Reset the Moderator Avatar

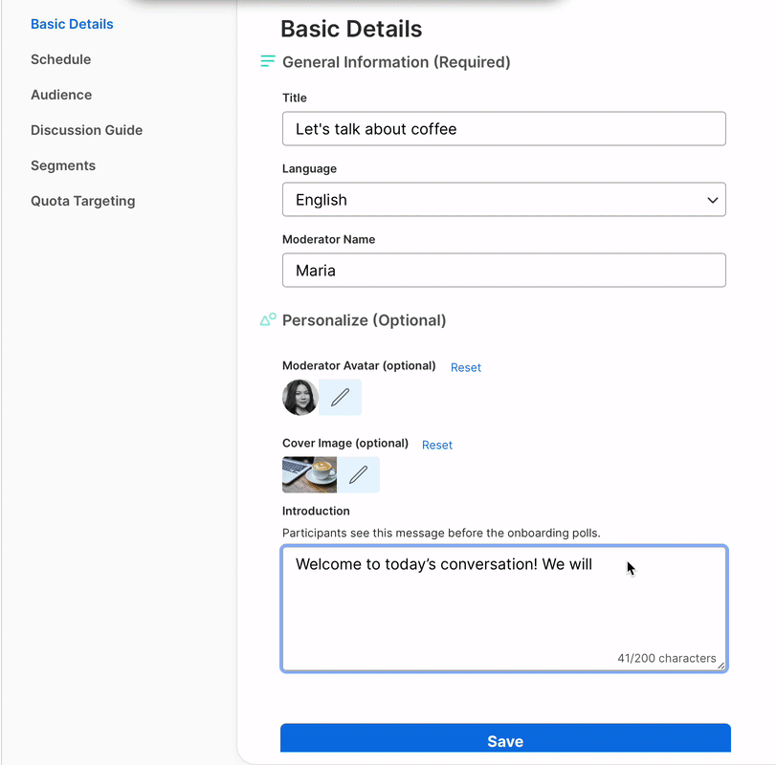(x=466, y=367)
